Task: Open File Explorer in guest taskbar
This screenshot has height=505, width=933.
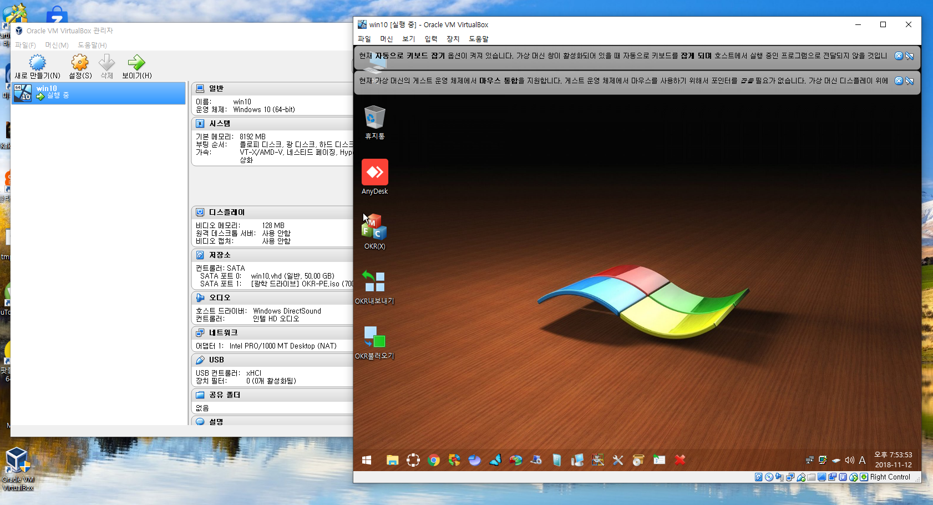Action: coord(393,460)
